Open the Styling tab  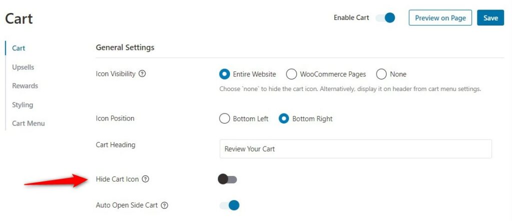coord(22,105)
